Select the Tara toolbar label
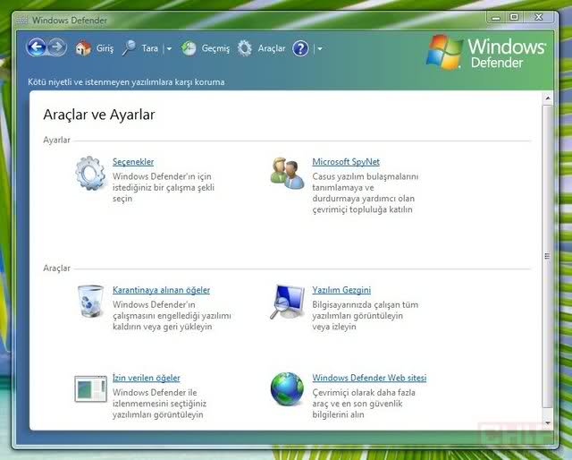 point(150,48)
